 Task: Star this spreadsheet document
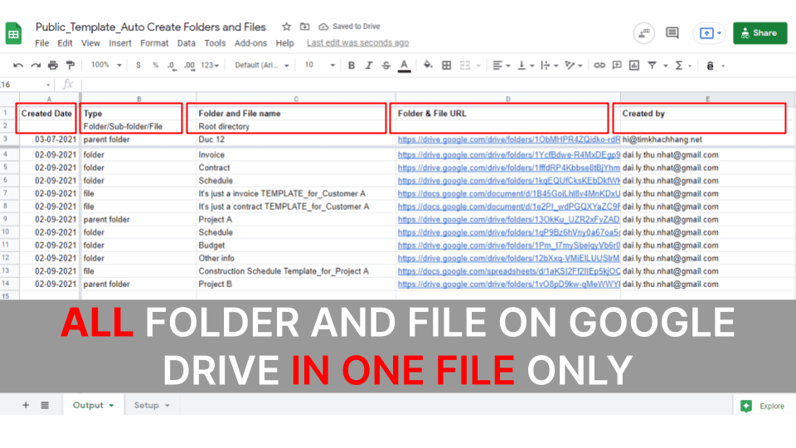[287, 27]
